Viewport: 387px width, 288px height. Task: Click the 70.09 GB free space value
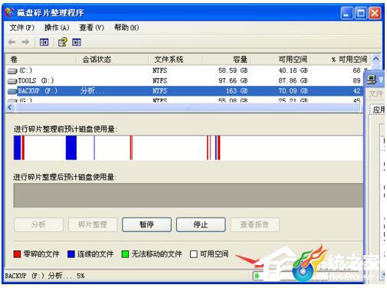(293, 91)
